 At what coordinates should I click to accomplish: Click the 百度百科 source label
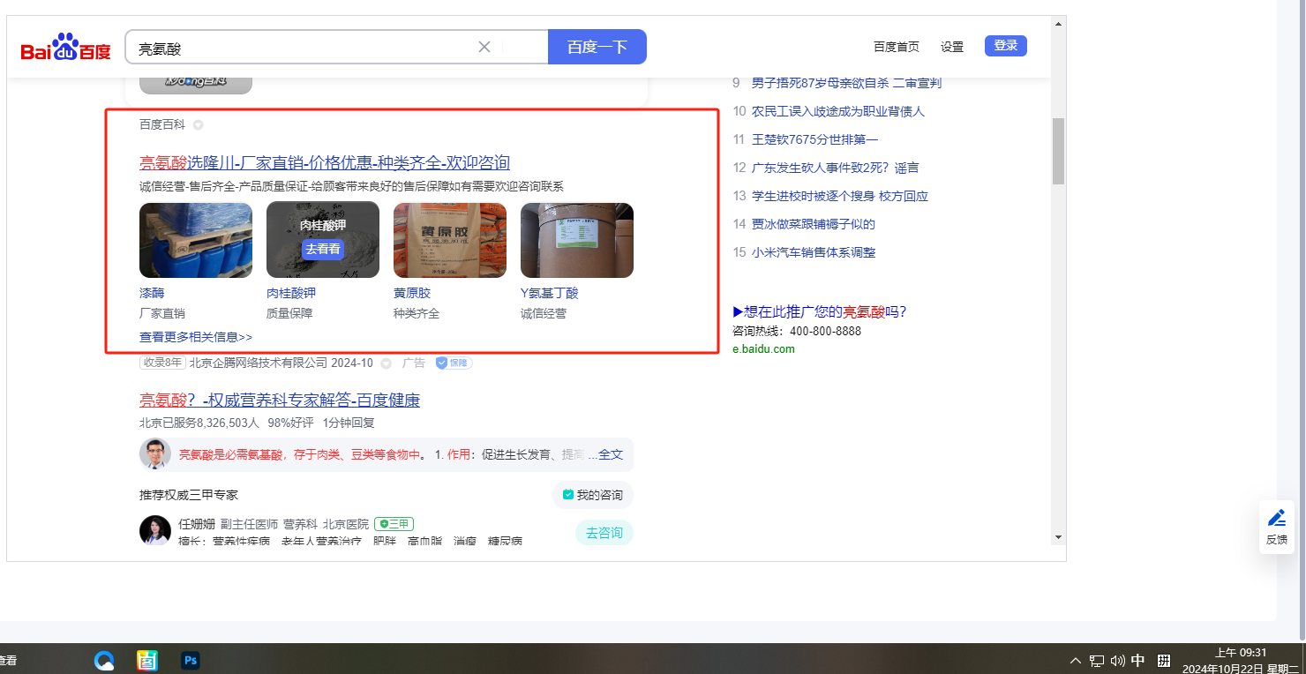162,124
